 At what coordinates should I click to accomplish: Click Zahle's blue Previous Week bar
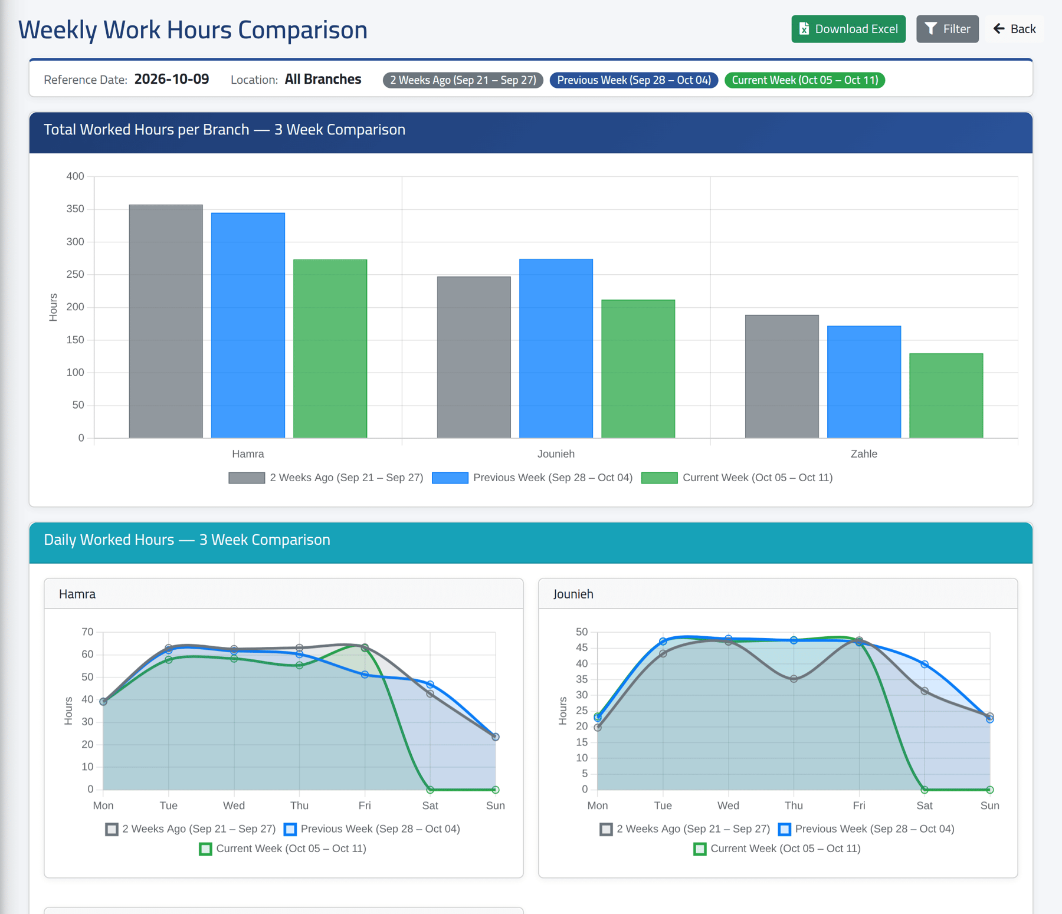pos(864,382)
